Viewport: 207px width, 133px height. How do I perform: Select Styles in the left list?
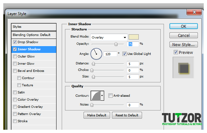[34, 27]
